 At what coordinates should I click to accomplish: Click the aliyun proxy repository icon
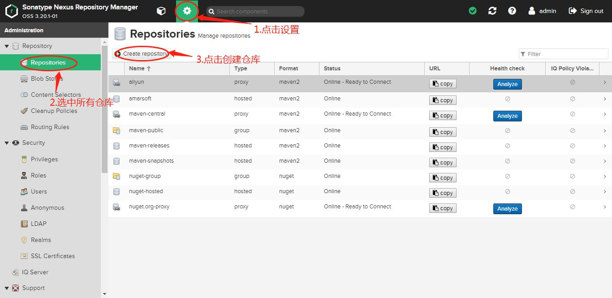[x=116, y=82]
